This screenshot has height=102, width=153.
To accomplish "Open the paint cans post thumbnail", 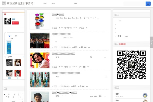I will point(40,21).
